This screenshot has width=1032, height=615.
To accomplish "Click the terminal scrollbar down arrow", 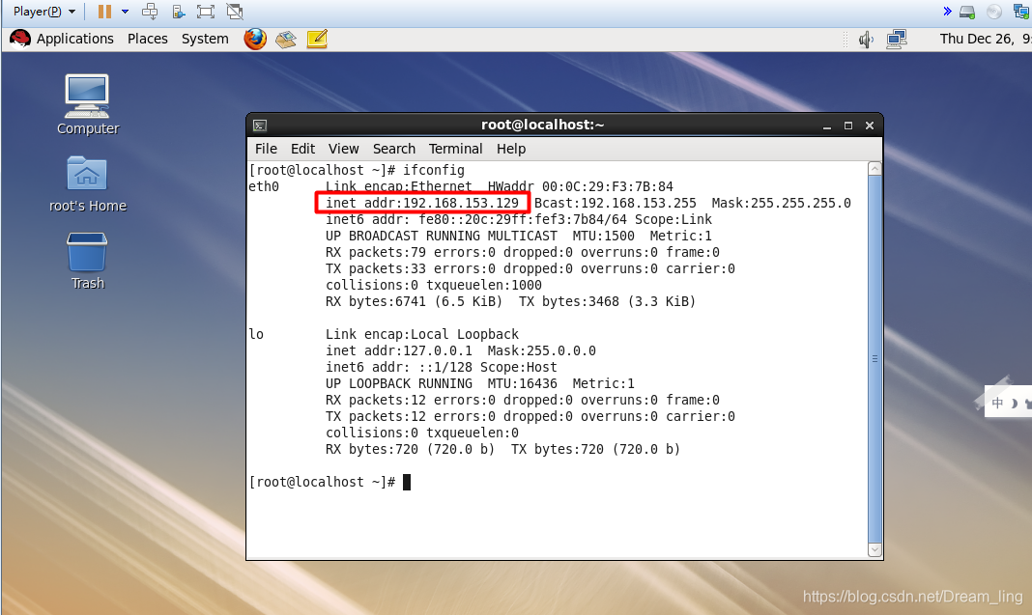I will pos(874,549).
